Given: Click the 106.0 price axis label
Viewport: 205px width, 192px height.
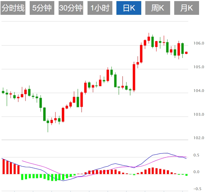Looking at the screenshot, I should [199, 43].
